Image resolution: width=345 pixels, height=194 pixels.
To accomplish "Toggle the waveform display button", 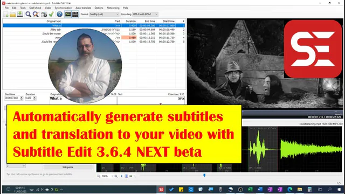I will pyautogui.click(x=68, y=15).
